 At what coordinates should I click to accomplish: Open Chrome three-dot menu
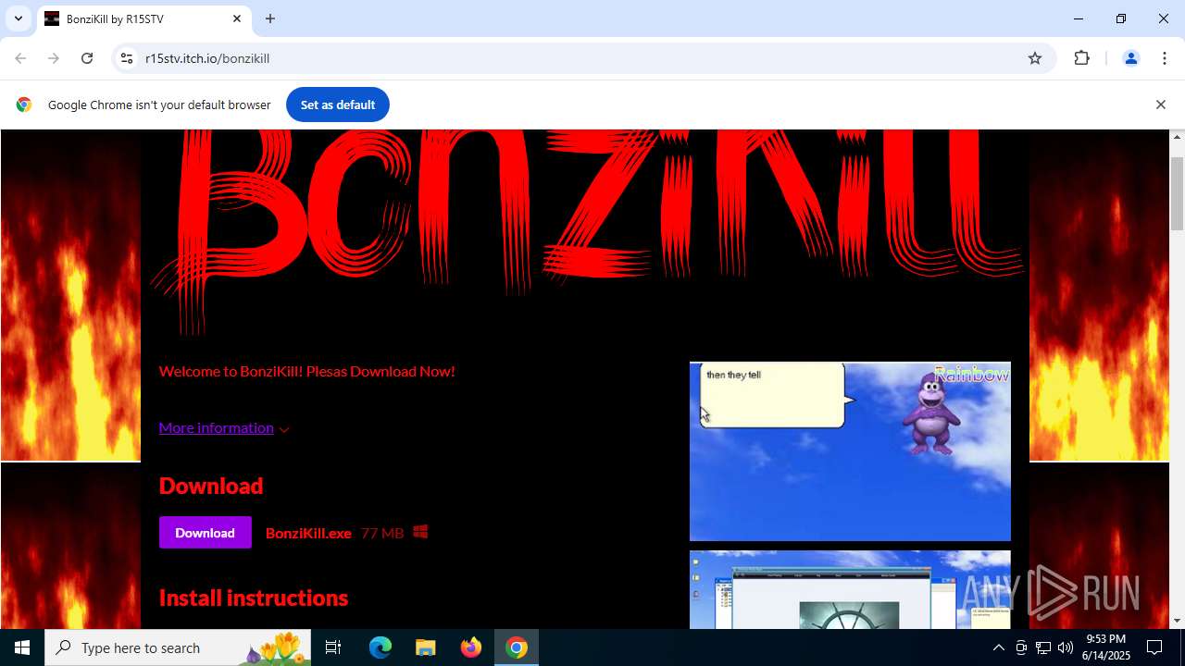coord(1164,58)
